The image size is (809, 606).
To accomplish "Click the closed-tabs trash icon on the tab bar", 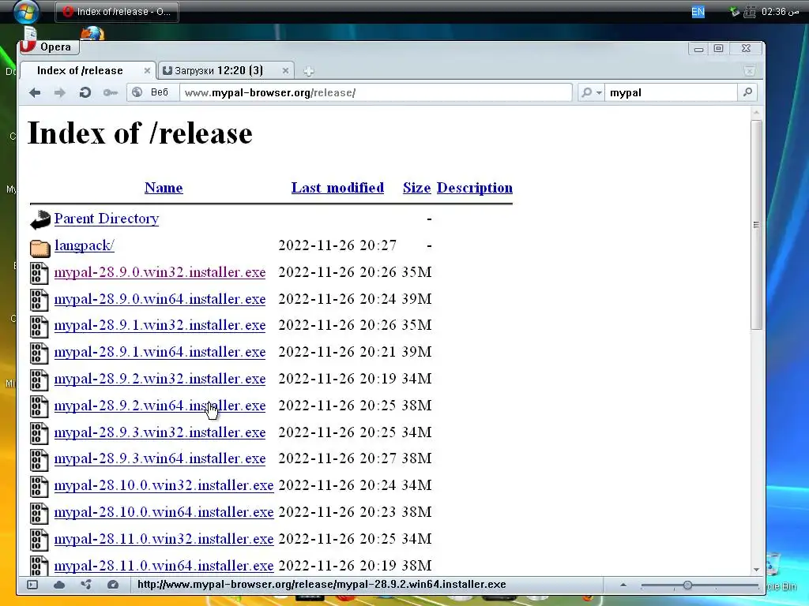I will click(749, 70).
